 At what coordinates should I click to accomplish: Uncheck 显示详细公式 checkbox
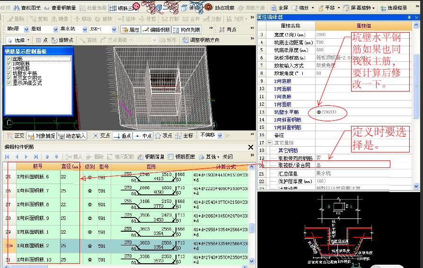pos(9,83)
